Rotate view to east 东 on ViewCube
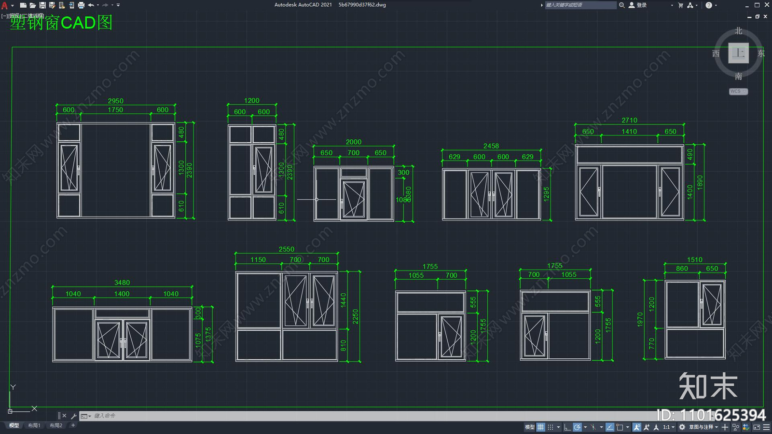 pyautogui.click(x=761, y=54)
